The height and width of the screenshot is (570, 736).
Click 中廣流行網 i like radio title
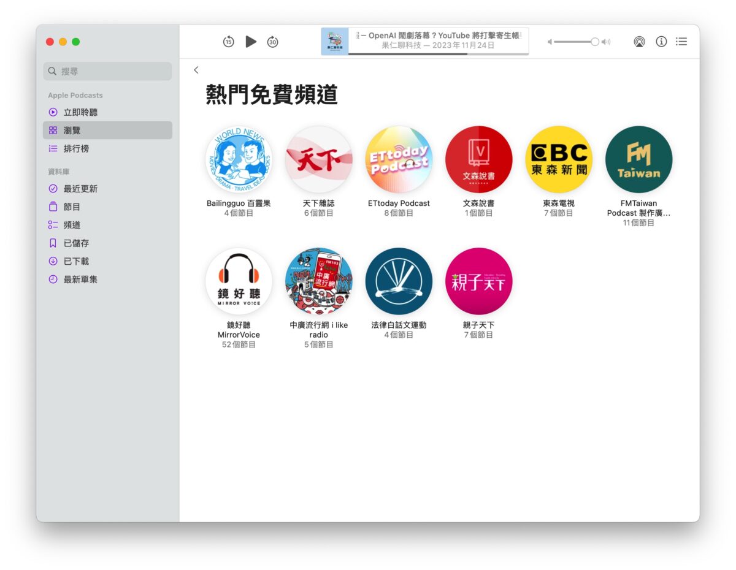point(319,330)
